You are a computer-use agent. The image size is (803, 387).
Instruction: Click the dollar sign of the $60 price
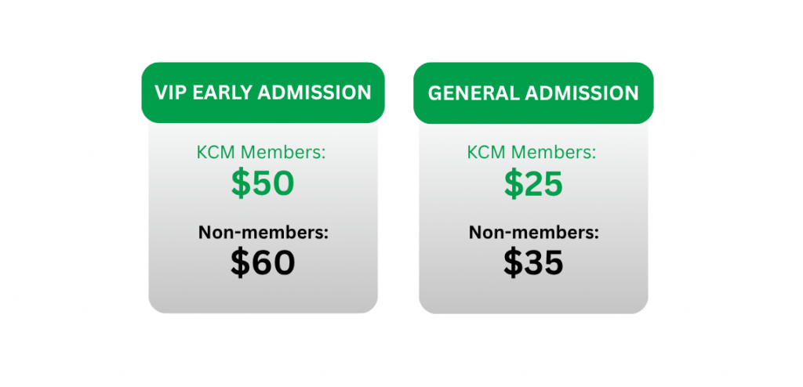point(240,262)
